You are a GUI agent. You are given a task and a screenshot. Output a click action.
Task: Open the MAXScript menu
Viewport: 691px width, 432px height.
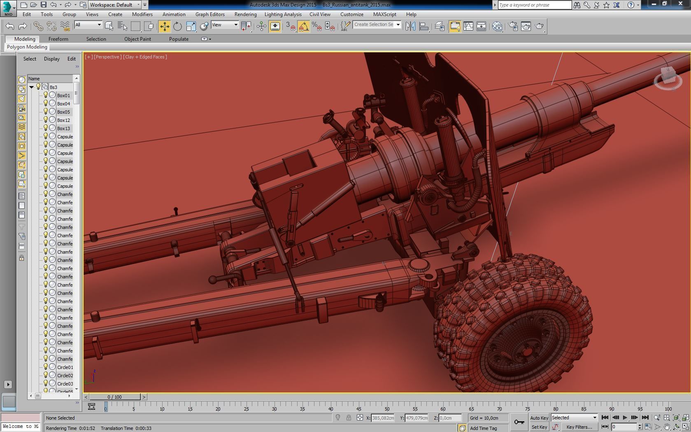384,14
